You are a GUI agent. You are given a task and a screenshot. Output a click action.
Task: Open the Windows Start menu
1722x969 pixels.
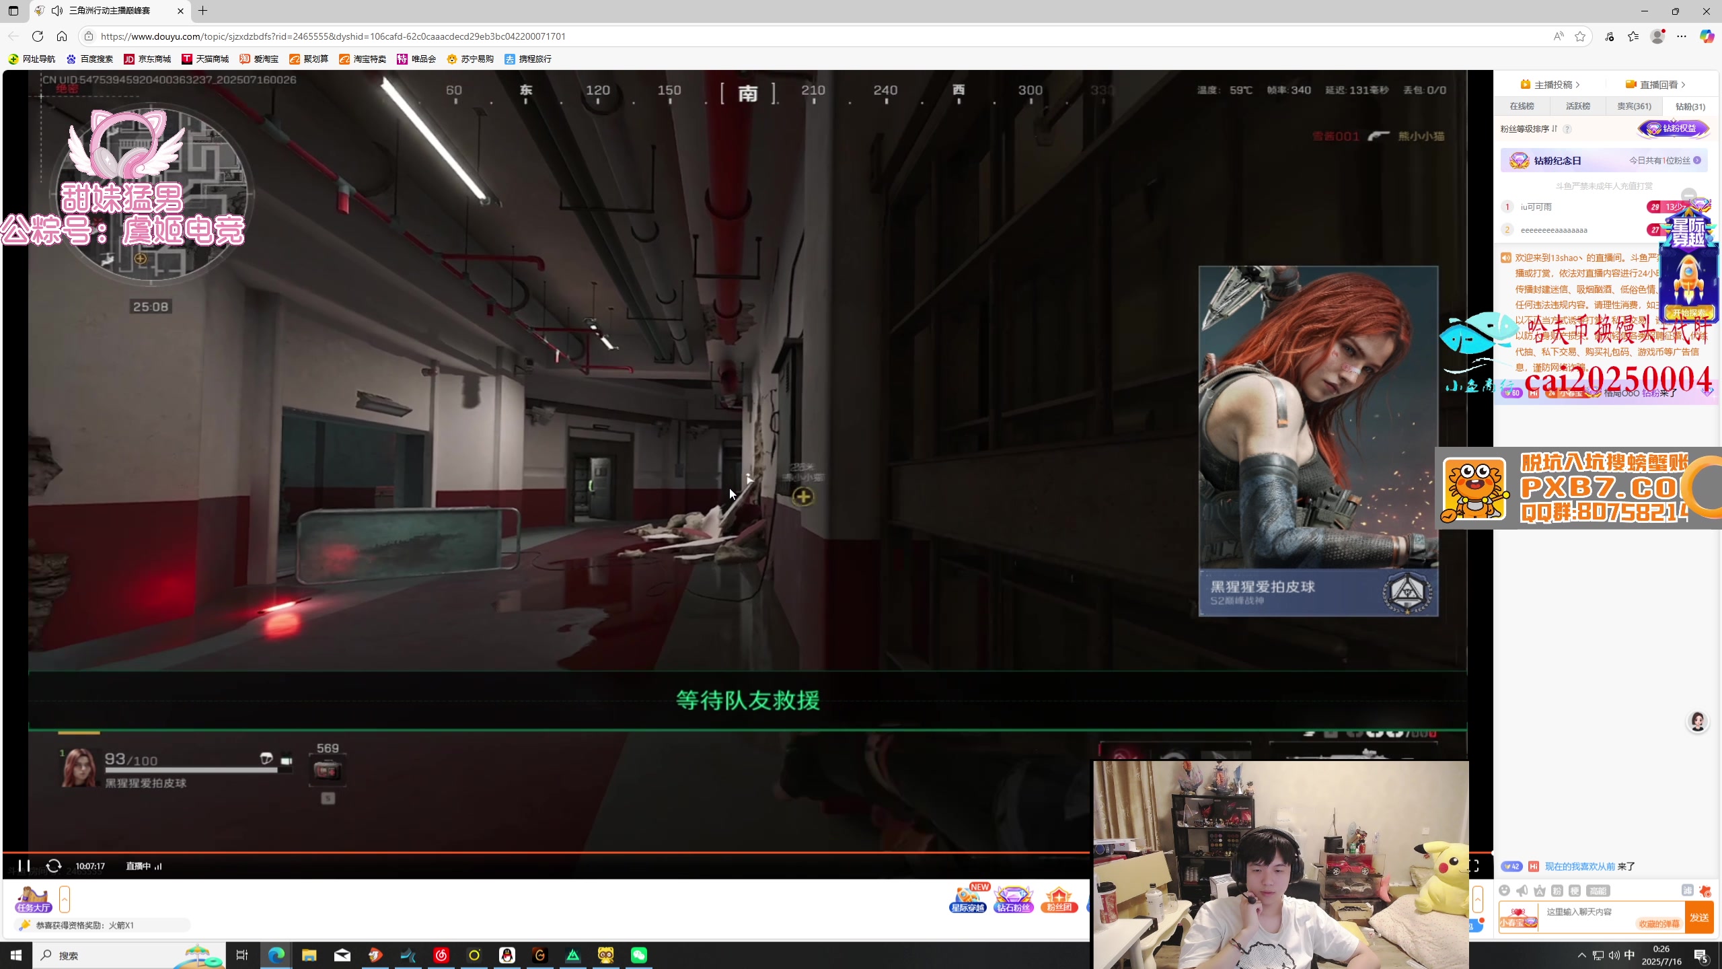click(x=16, y=956)
